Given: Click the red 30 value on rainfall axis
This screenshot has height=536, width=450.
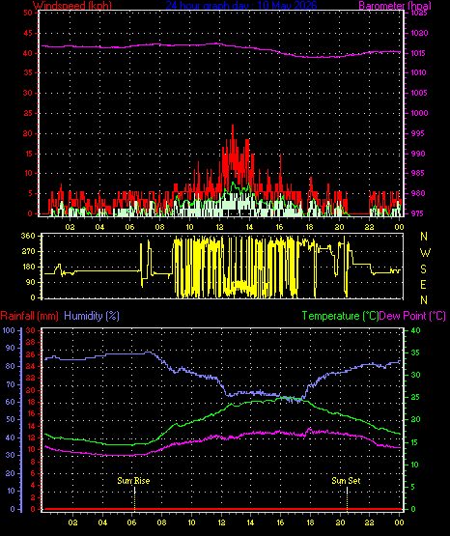Looking at the screenshot, I should click(31, 330).
